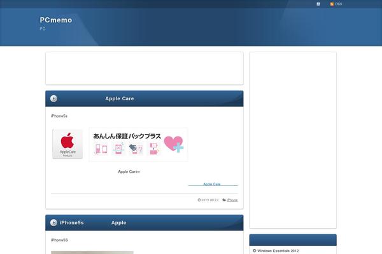Open the Apple Care post title

[x=120, y=98]
